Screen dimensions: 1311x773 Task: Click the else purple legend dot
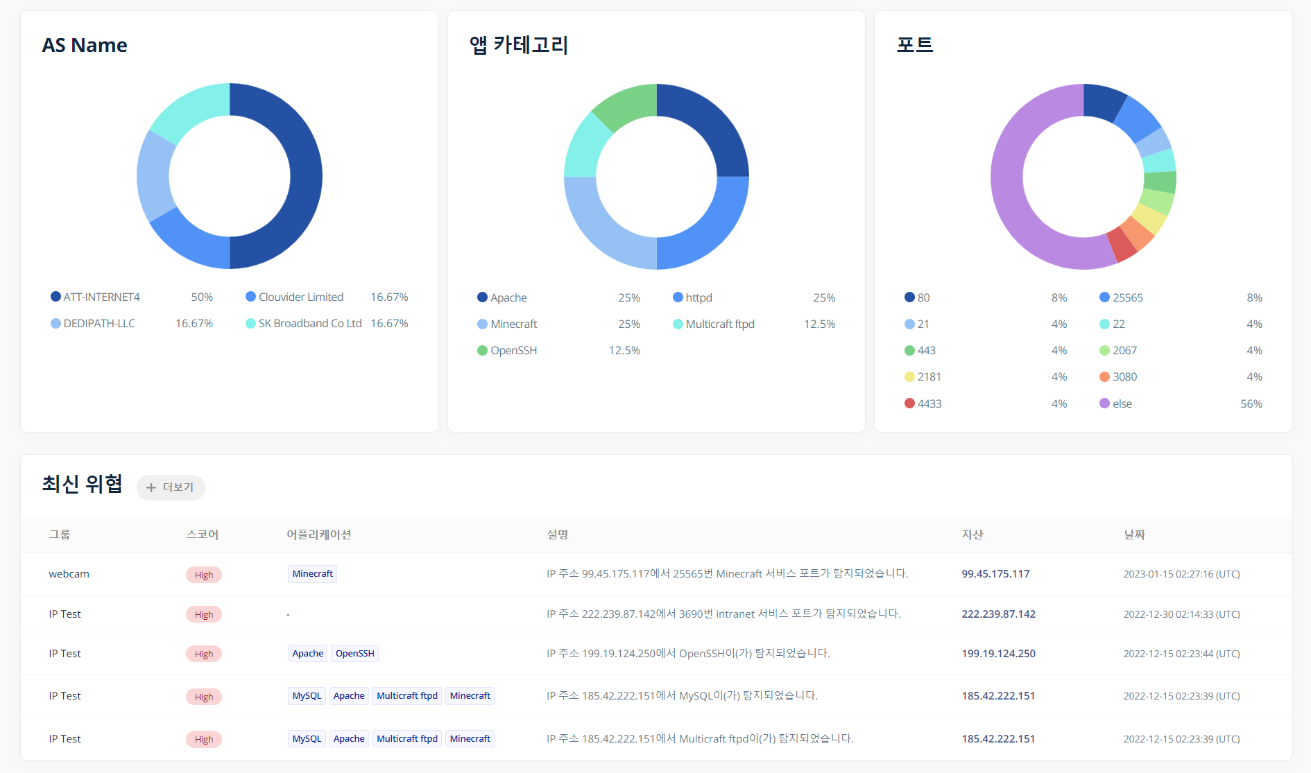pyautogui.click(x=1104, y=403)
